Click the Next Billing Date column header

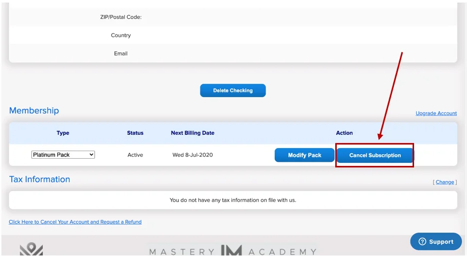click(192, 133)
